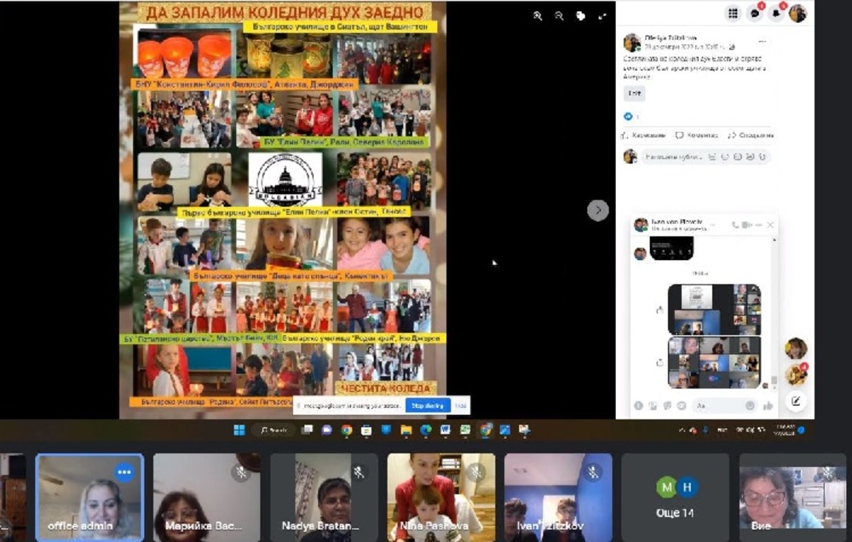Open Microsoft Edge from taskbar

pyautogui.click(x=425, y=430)
